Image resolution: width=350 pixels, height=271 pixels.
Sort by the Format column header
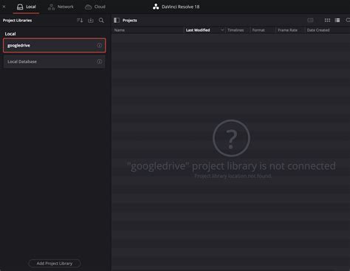point(258,30)
